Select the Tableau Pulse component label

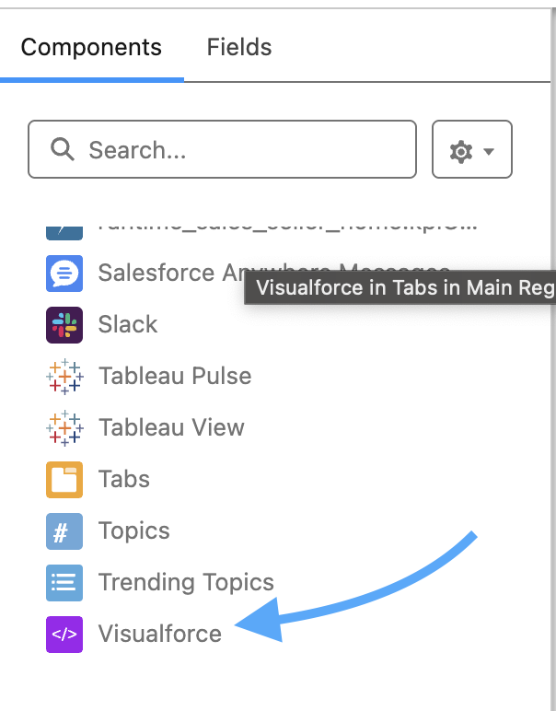175,376
